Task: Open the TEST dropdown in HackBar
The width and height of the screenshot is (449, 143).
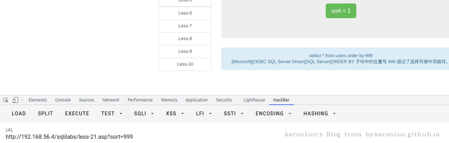Action: point(112,114)
